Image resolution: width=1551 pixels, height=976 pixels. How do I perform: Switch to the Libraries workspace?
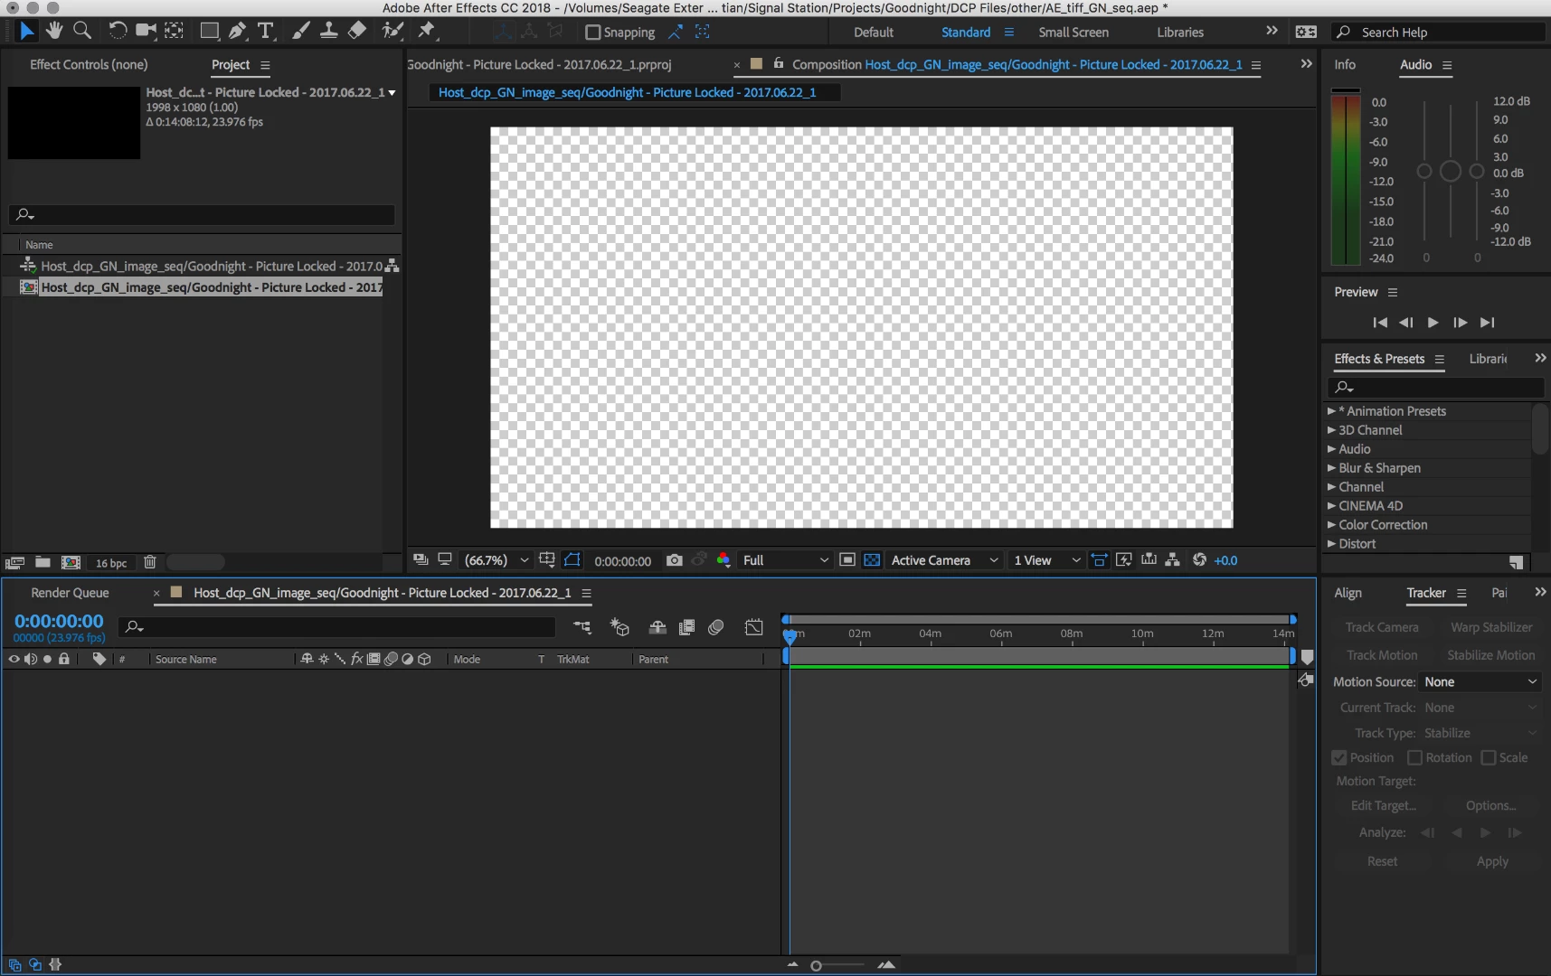[x=1180, y=33]
